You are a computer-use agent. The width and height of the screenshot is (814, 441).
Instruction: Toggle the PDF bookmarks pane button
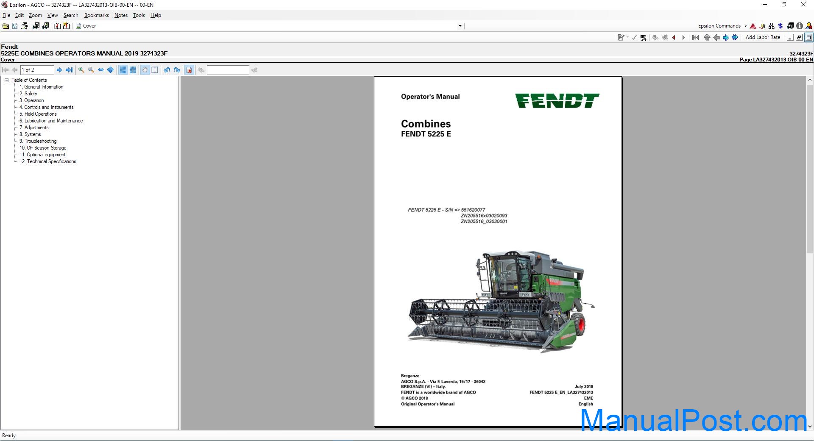tap(190, 70)
